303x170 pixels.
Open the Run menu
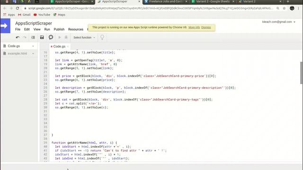pyautogui.click(x=47, y=29)
